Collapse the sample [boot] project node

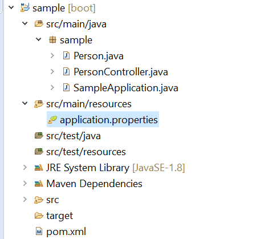pos(11,7)
